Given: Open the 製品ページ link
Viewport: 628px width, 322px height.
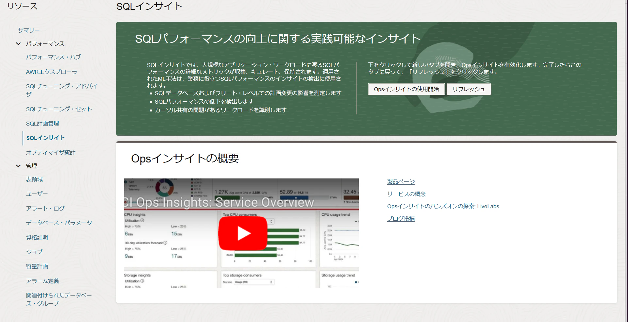Looking at the screenshot, I should pos(401,182).
